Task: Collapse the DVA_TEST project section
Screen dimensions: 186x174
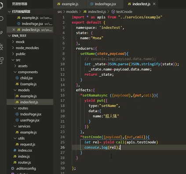Action: (x=9, y=36)
